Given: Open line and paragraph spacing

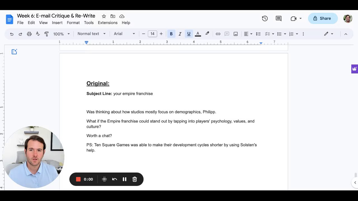Looking at the screenshot, I should click(x=258, y=34).
